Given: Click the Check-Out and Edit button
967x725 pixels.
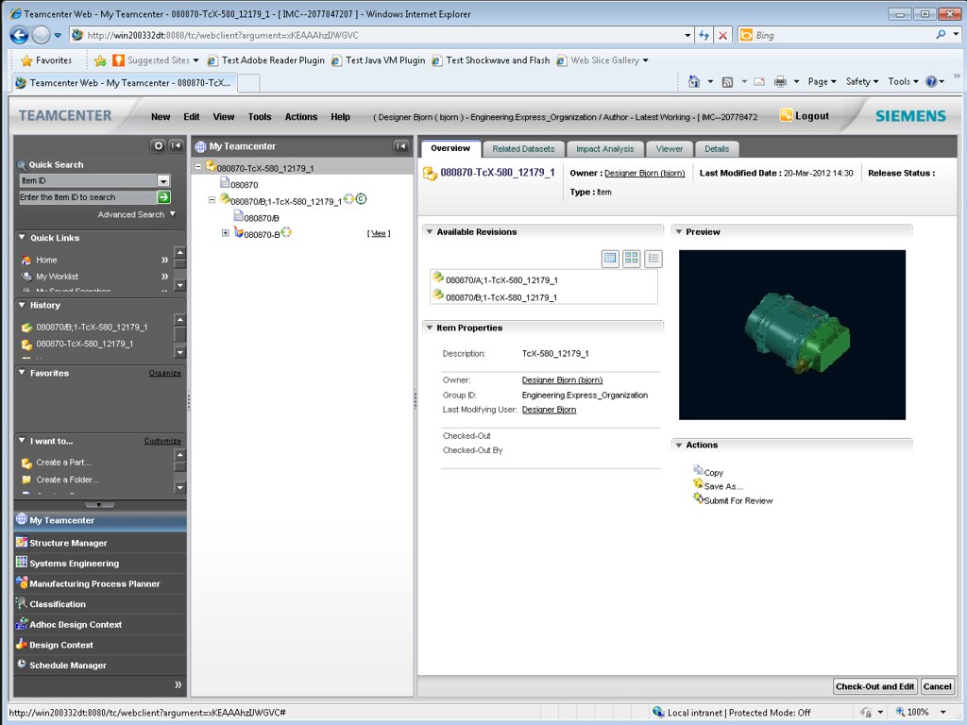Looking at the screenshot, I should pos(874,686).
